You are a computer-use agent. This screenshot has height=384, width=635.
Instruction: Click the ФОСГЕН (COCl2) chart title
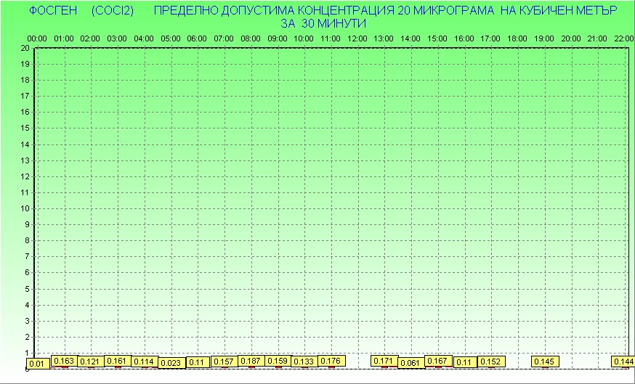70,11
